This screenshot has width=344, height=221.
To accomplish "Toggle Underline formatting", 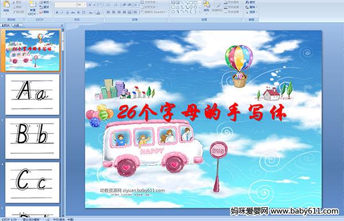I will click(67, 13).
